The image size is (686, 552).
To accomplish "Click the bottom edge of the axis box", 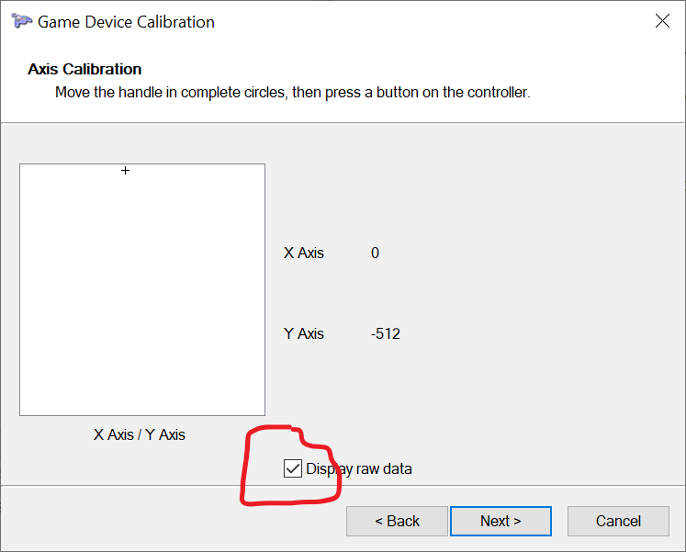I will [x=142, y=415].
